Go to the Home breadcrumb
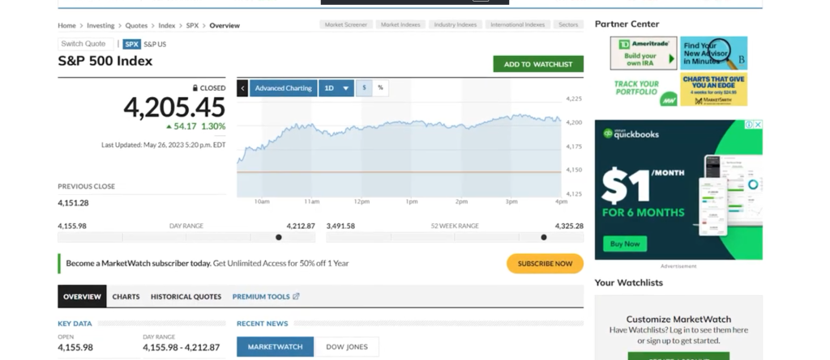Image resolution: width=830 pixels, height=360 pixels. 66,25
